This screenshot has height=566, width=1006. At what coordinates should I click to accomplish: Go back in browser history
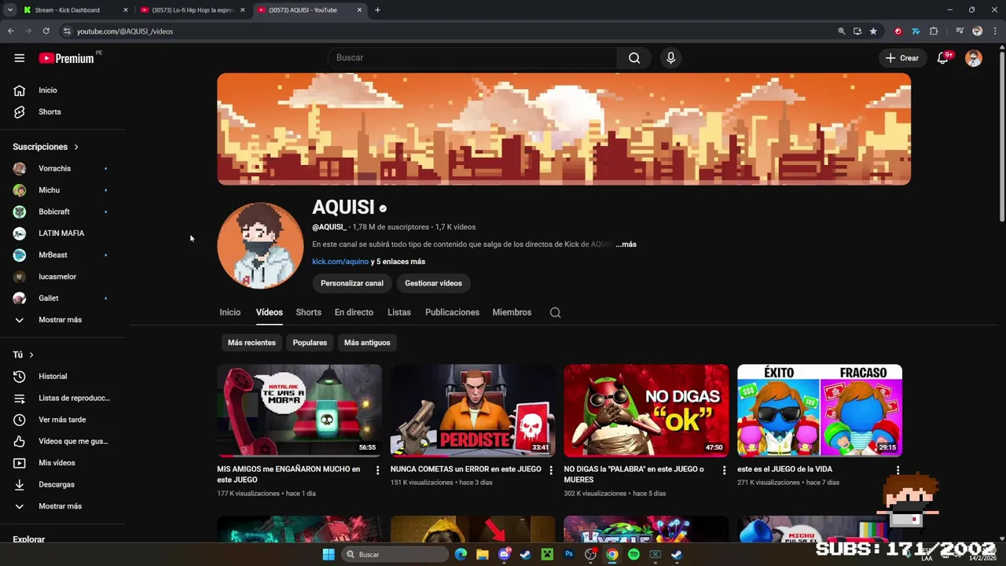[x=11, y=31]
